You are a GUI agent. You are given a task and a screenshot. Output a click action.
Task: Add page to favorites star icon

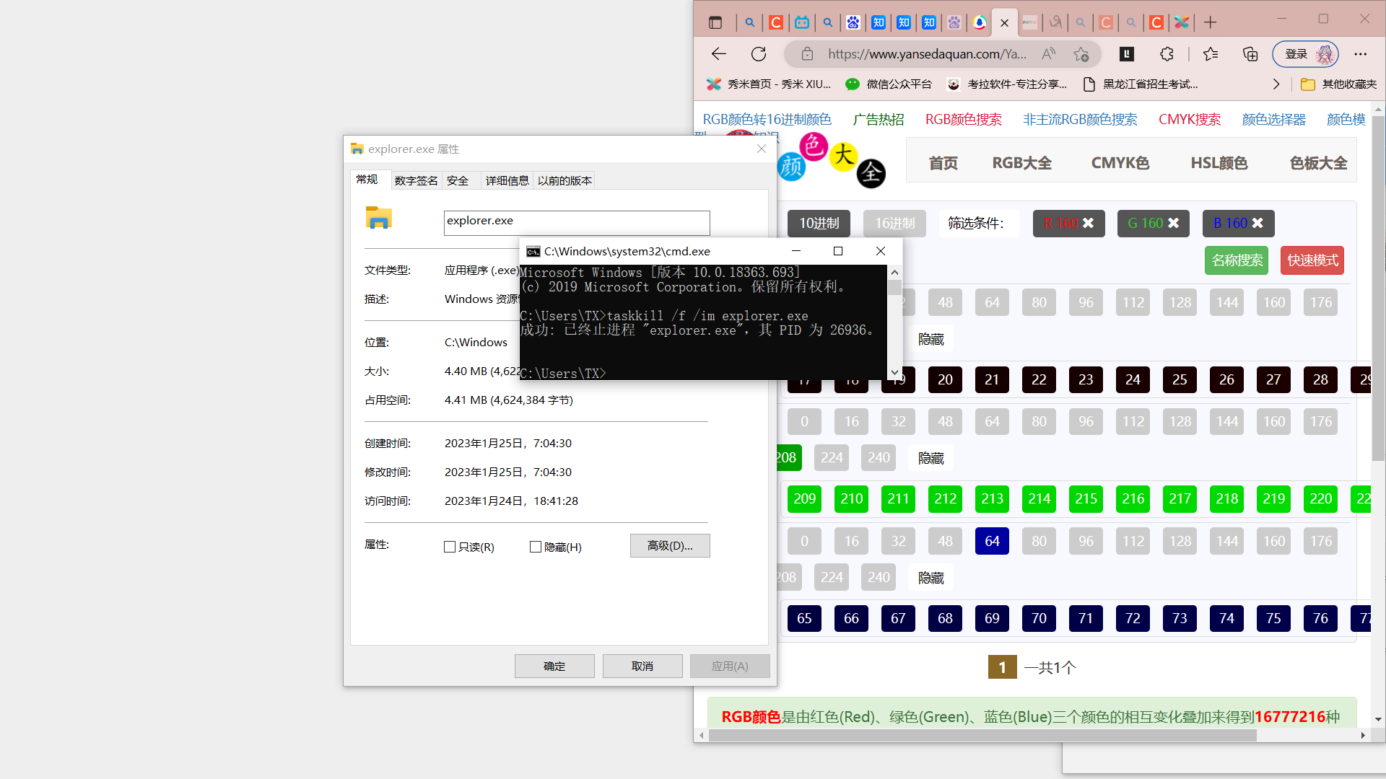(x=1081, y=54)
